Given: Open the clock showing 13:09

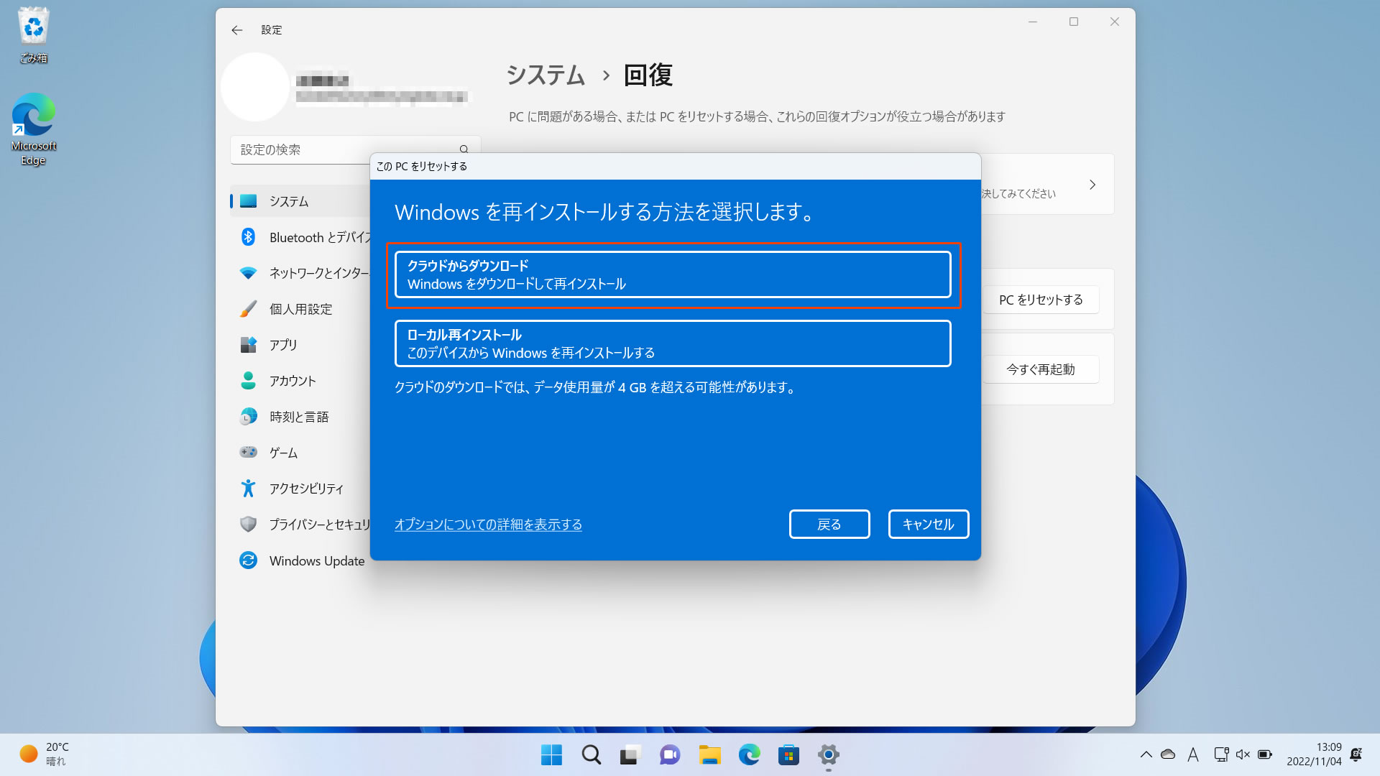Looking at the screenshot, I should (x=1314, y=754).
